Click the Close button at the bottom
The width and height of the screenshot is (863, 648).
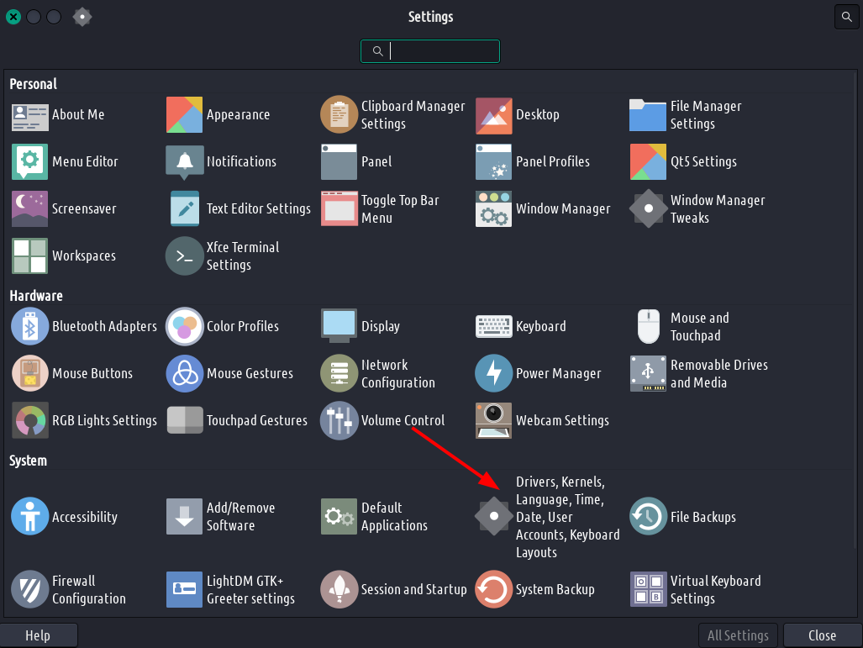click(823, 635)
